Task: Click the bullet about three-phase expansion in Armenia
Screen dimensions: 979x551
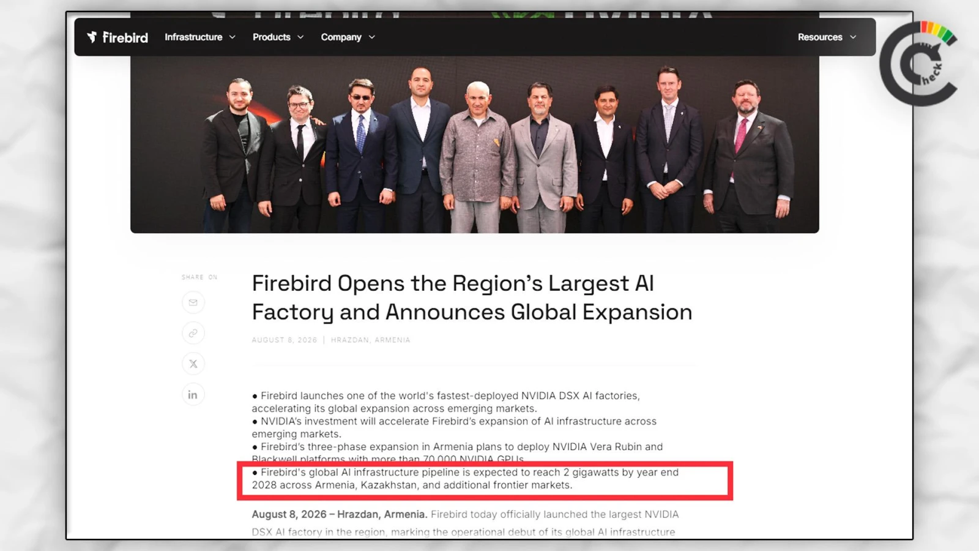Action: click(457, 453)
